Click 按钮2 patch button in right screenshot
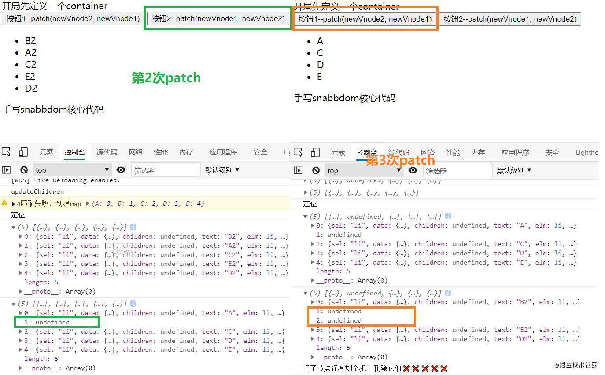The image size is (605, 375). point(510,19)
